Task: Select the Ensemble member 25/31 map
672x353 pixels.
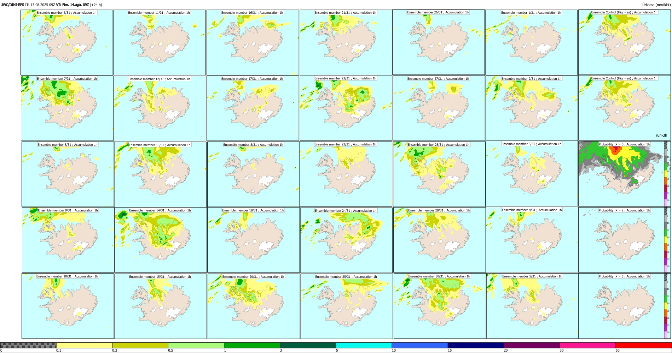Action: 347,306
